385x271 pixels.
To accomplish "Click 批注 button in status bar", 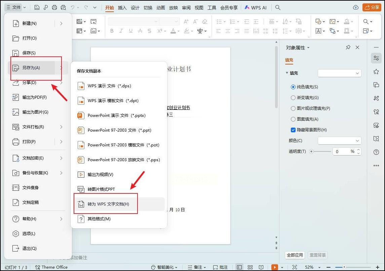I will pos(221,267).
